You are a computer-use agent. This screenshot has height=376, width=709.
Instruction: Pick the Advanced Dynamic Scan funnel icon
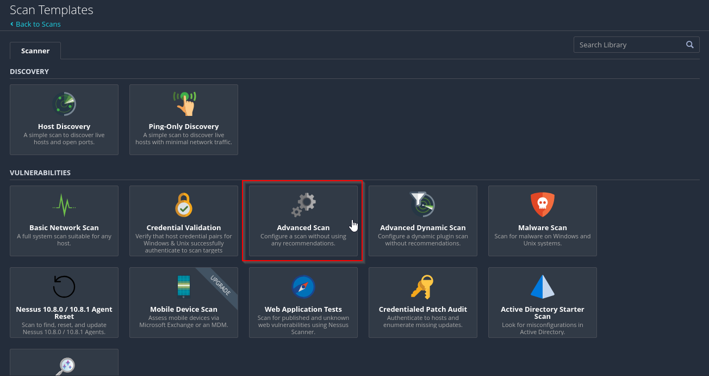click(x=422, y=205)
